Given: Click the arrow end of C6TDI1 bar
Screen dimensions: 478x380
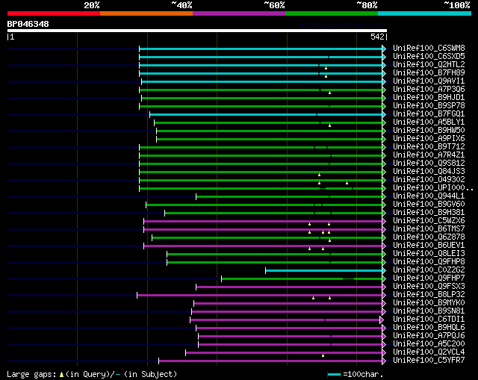Looking at the screenshot, I should 382,320.
